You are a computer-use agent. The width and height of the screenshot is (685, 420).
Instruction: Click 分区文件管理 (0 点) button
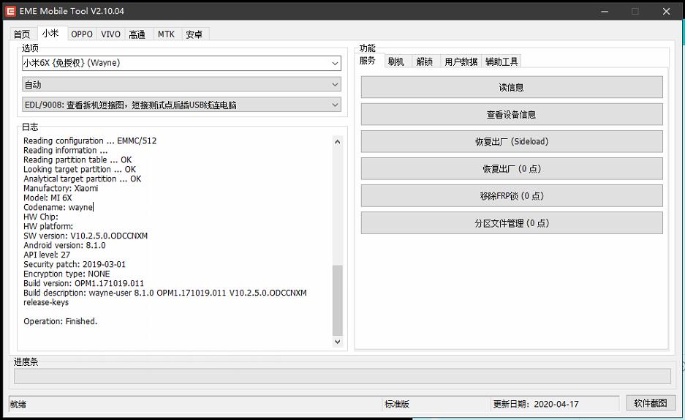tap(512, 223)
